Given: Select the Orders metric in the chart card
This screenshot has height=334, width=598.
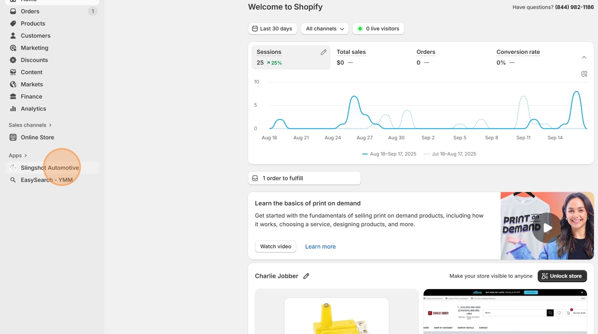Looking at the screenshot, I should tap(426, 57).
